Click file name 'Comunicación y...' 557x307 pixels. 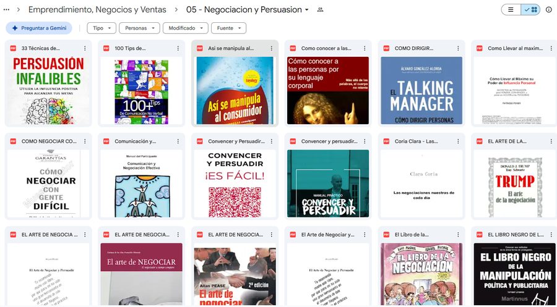135,141
